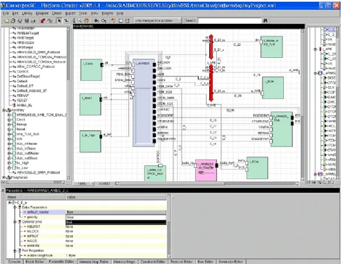Expand the sink library item
Image resolution: width=341 pixels, height=264 pixels.
click(x=9, y=139)
